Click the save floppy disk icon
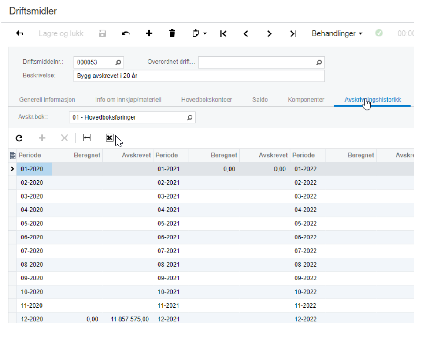The height and width of the screenshot is (341, 422). click(x=102, y=33)
